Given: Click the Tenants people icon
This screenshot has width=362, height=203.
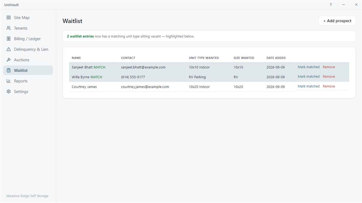Looking at the screenshot, I should (9, 28).
